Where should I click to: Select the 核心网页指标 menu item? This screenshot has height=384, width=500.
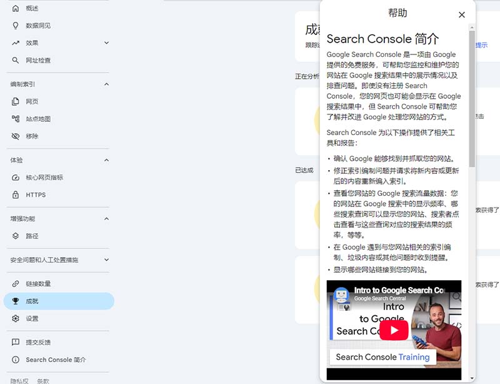tap(59, 178)
